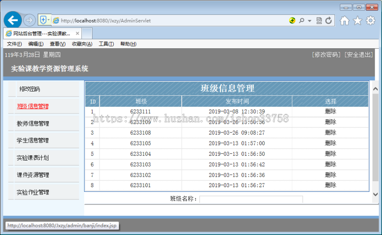Screen dimensions: 382x235
Task: Close the 网站后台管理 tab
Action: [x=77, y=33]
